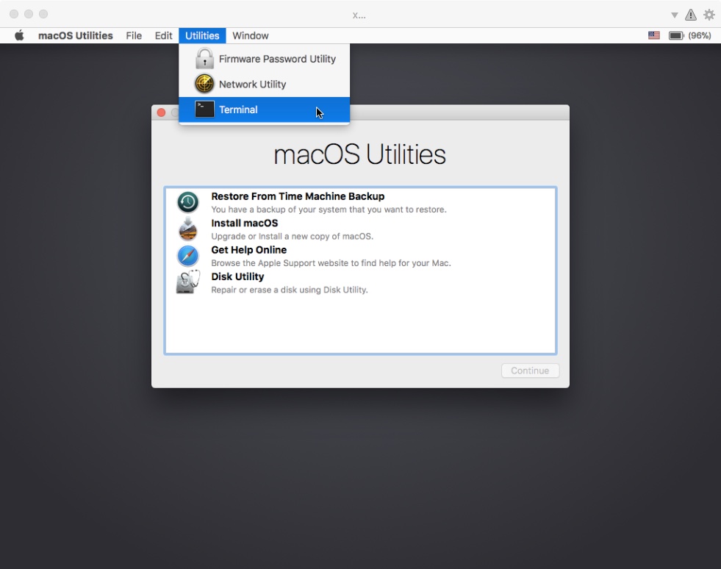This screenshot has height=569, width=721.
Task: Click the US flag input source icon
Action: pos(654,35)
